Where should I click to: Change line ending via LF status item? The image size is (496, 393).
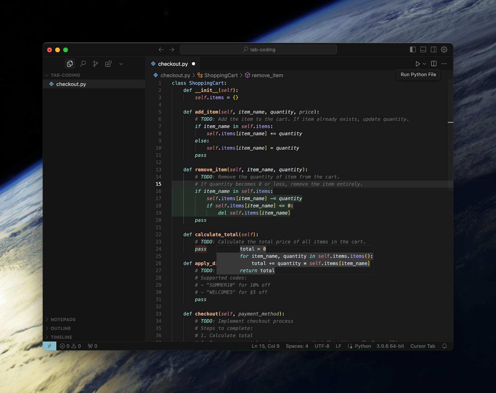click(x=339, y=346)
